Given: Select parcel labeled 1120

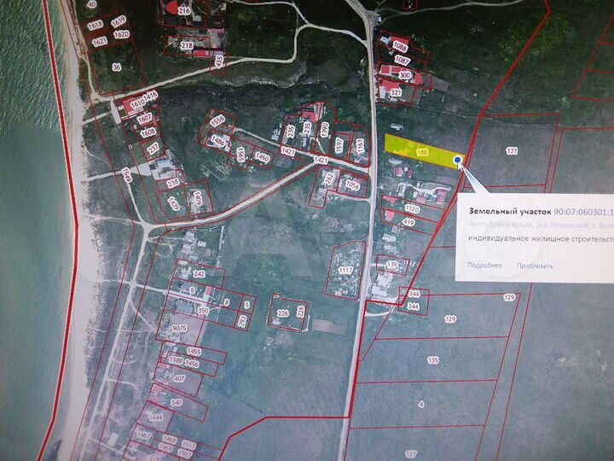Looking at the screenshot, I should (412, 208).
